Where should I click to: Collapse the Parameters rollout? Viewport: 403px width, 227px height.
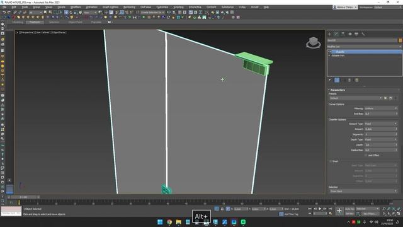338,90
